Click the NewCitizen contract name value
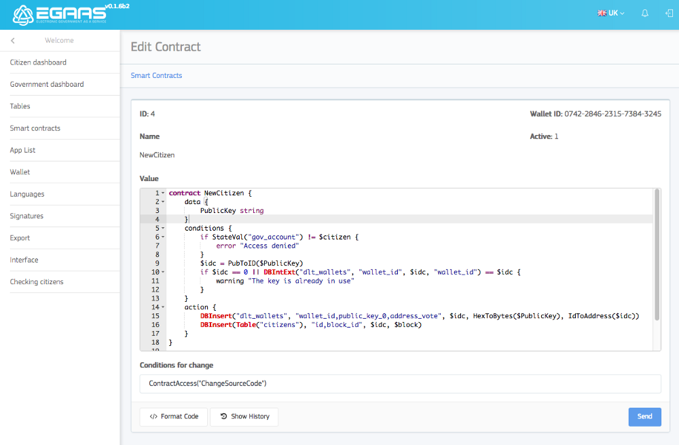 point(157,155)
